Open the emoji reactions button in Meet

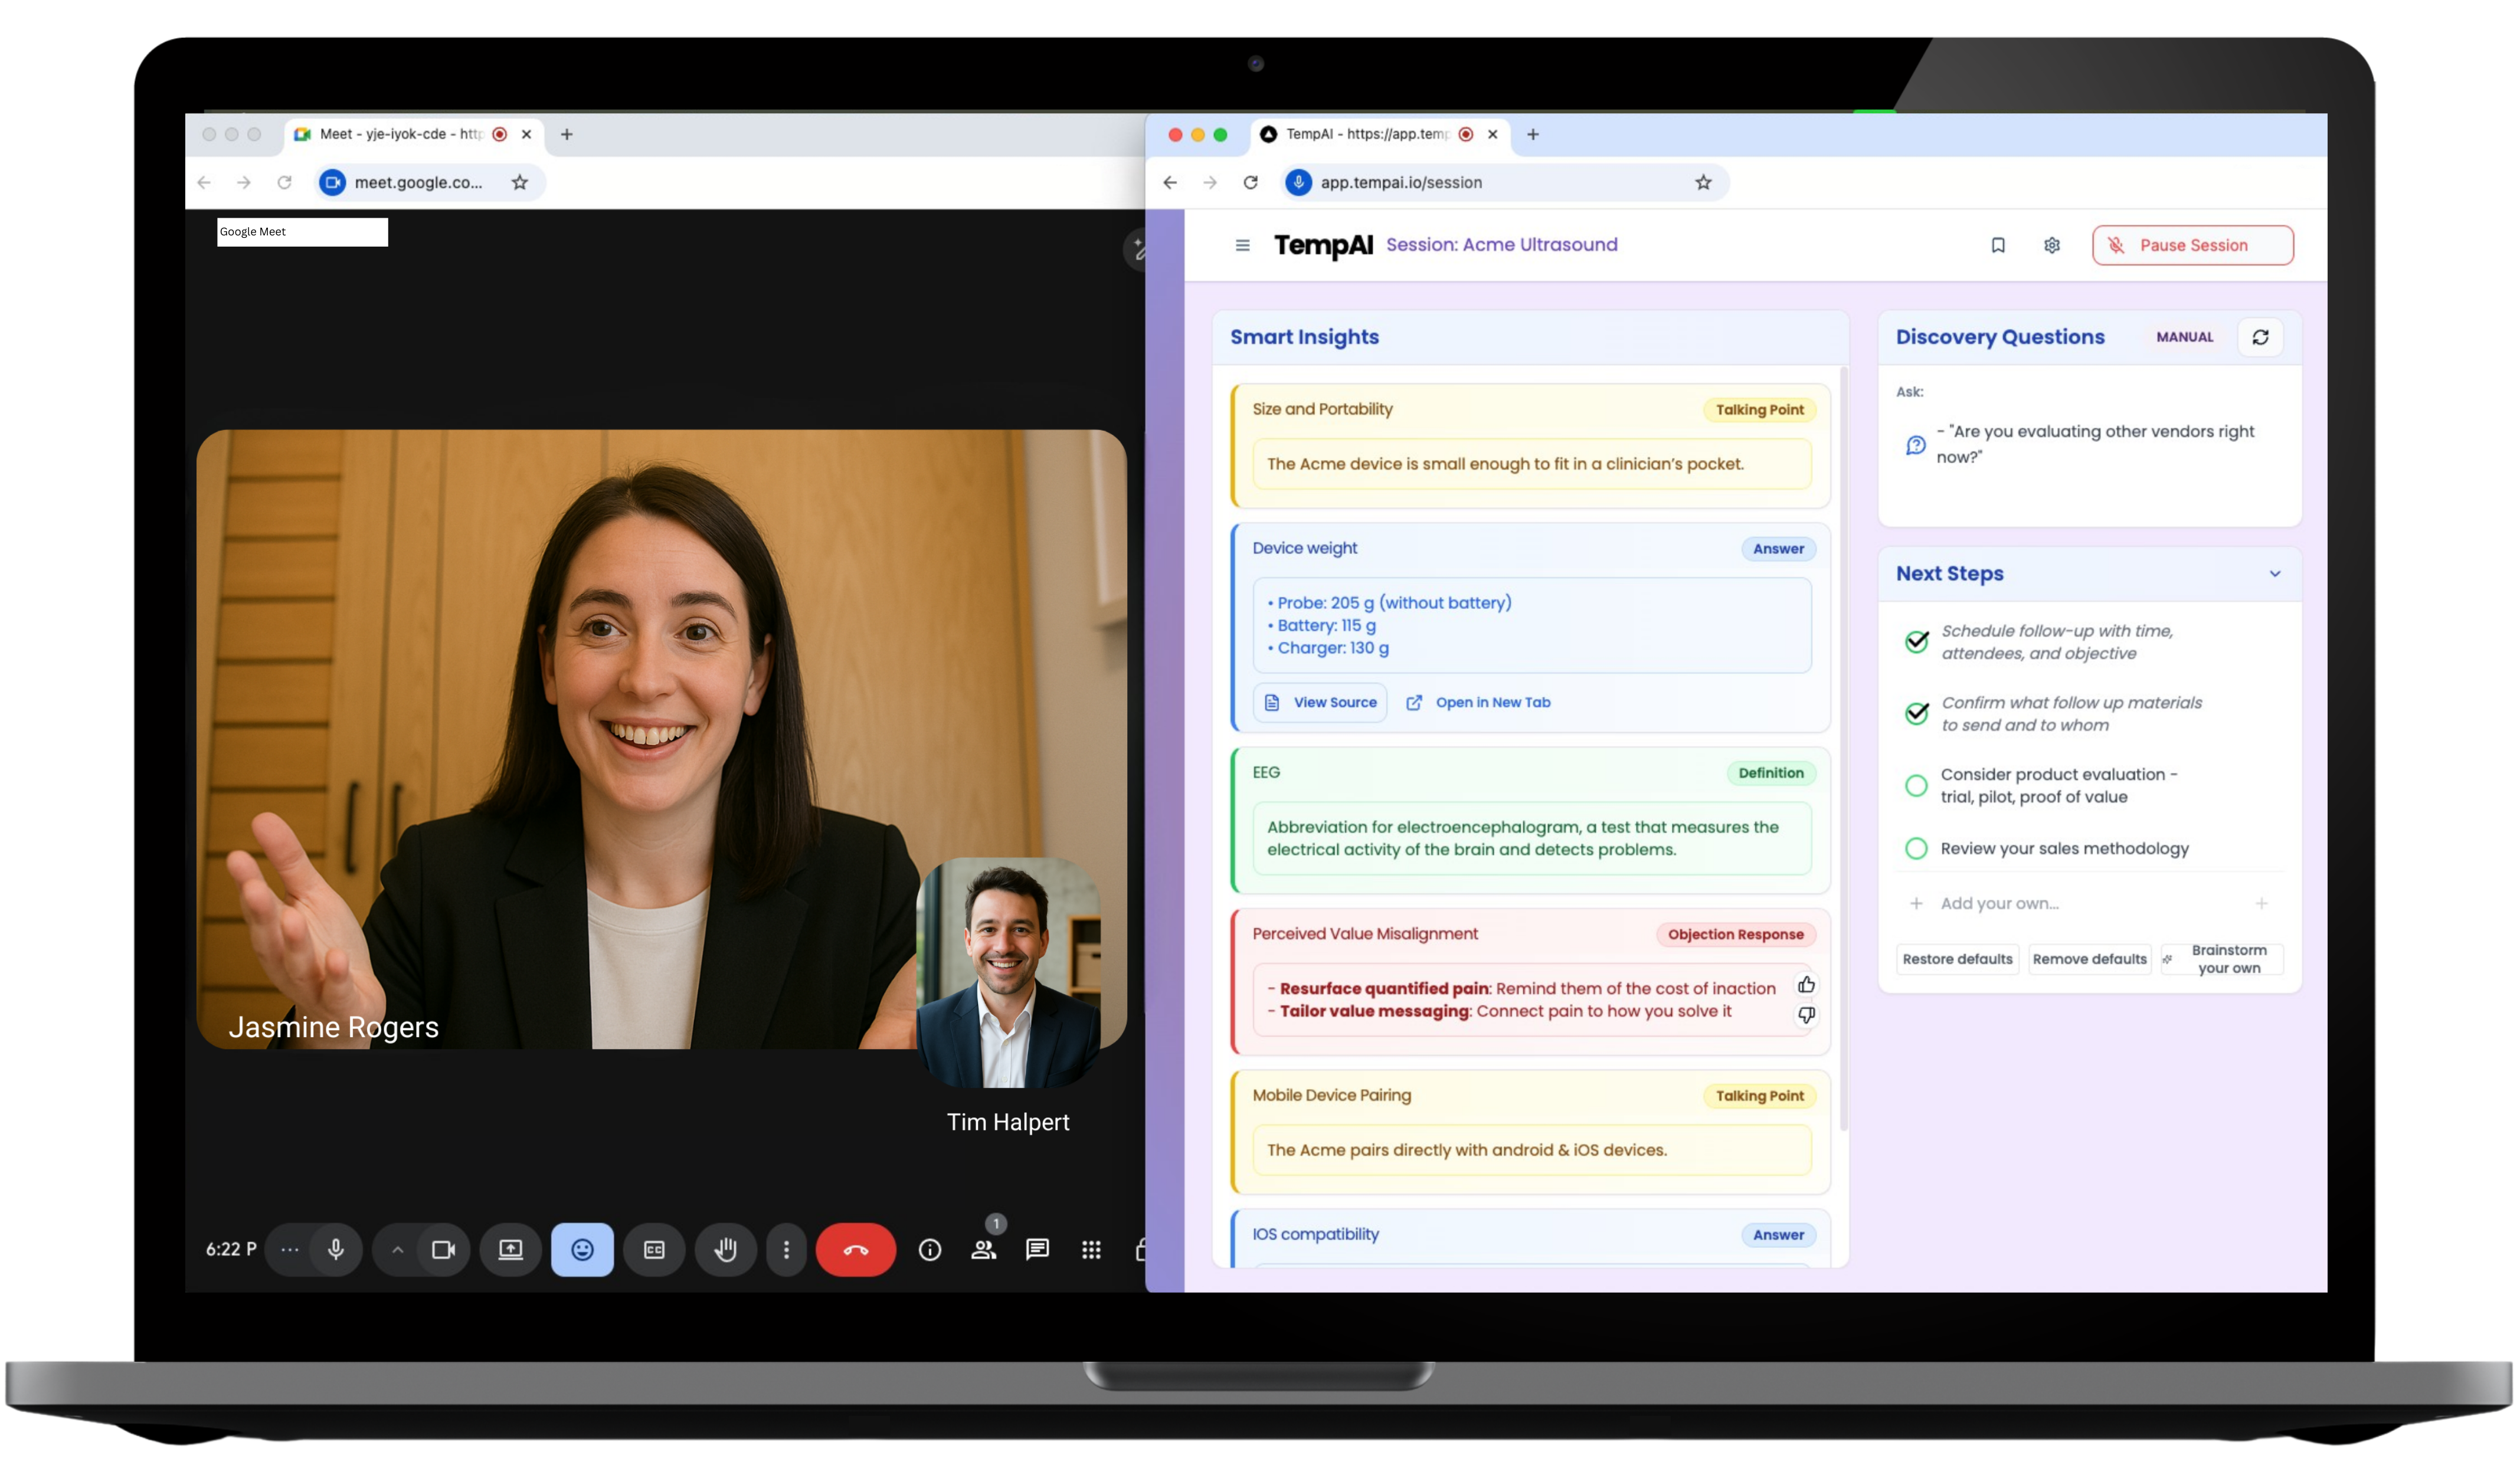pyautogui.click(x=582, y=1249)
